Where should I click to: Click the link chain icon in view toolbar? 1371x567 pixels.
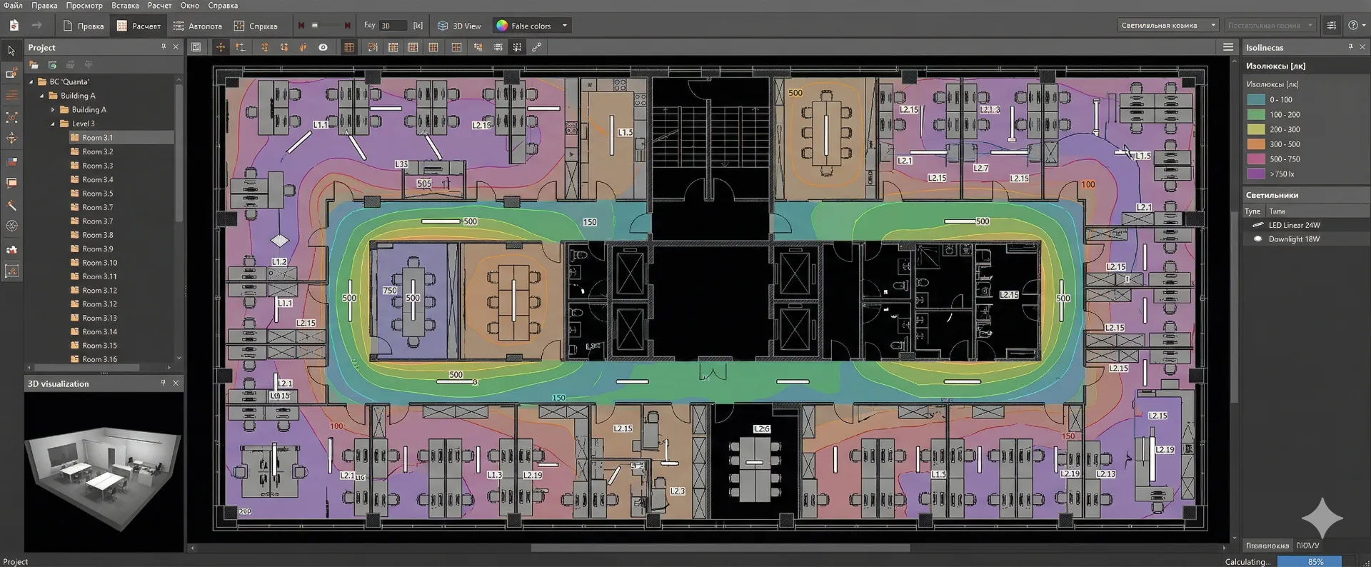click(536, 47)
